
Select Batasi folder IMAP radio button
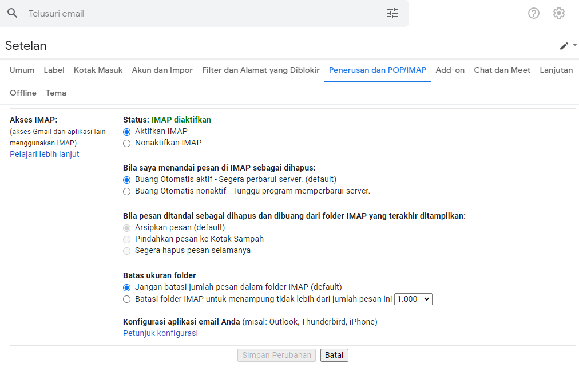(127, 299)
